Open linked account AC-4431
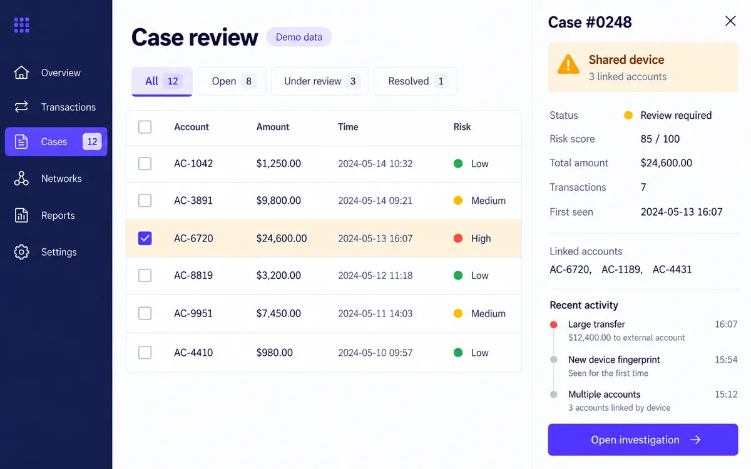This screenshot has height=469, width=751. click(x=672, y=270)
